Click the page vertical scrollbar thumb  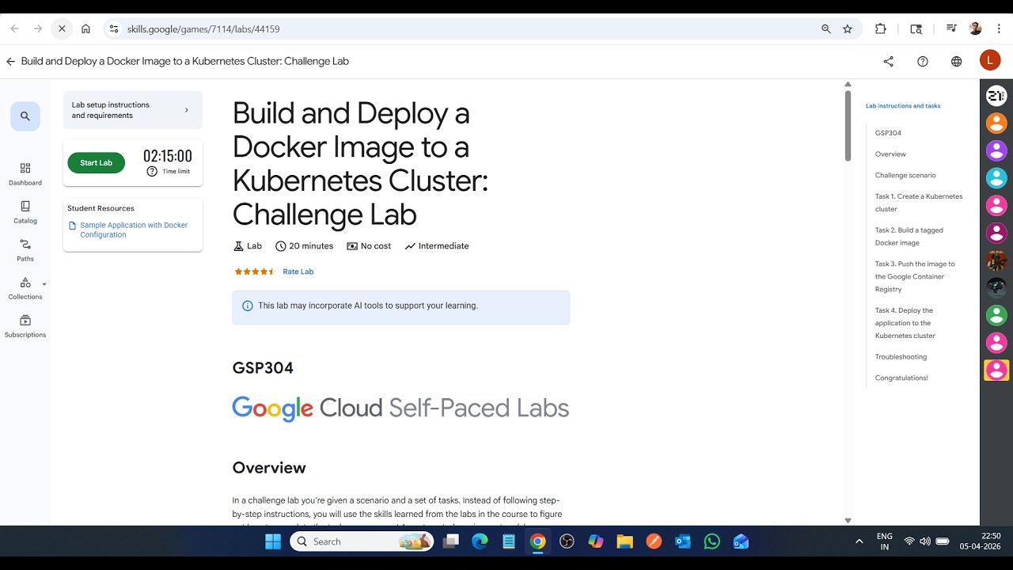pos(848,126)
